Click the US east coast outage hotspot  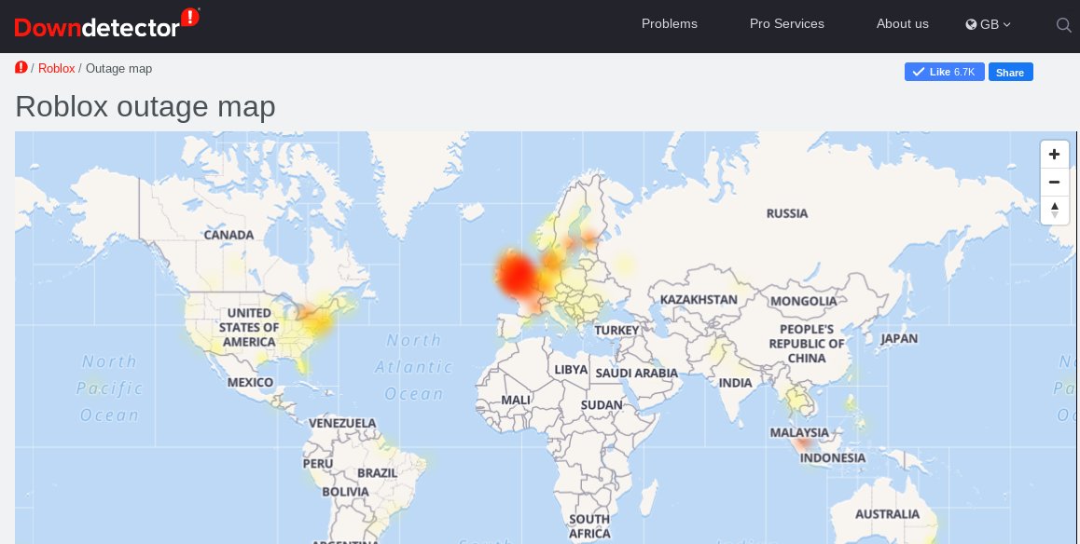click(x=320, y=322)
